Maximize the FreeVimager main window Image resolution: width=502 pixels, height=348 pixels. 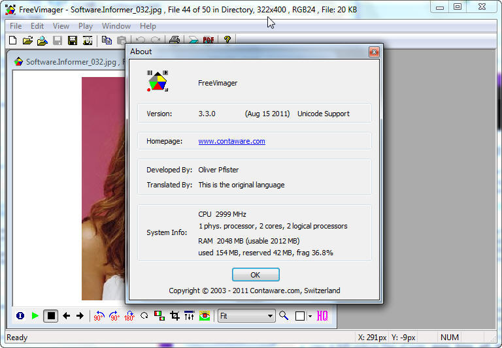[x=458, y=7]
